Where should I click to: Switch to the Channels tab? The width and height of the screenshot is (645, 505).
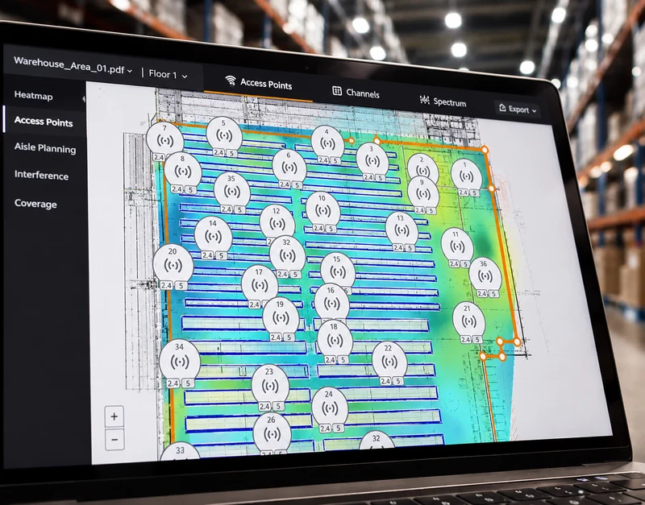tap(356, 93)
